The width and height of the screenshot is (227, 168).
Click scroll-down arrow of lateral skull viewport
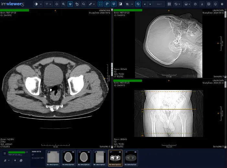click(225, 77)
